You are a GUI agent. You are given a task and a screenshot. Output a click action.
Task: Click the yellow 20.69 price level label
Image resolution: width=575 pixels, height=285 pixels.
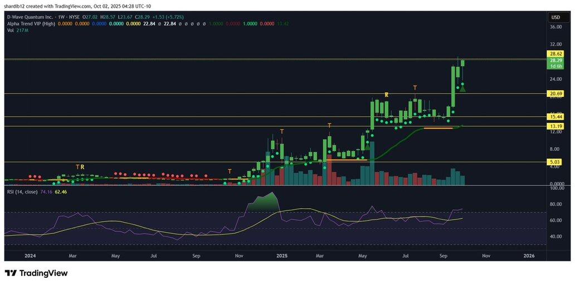[555, 94]
